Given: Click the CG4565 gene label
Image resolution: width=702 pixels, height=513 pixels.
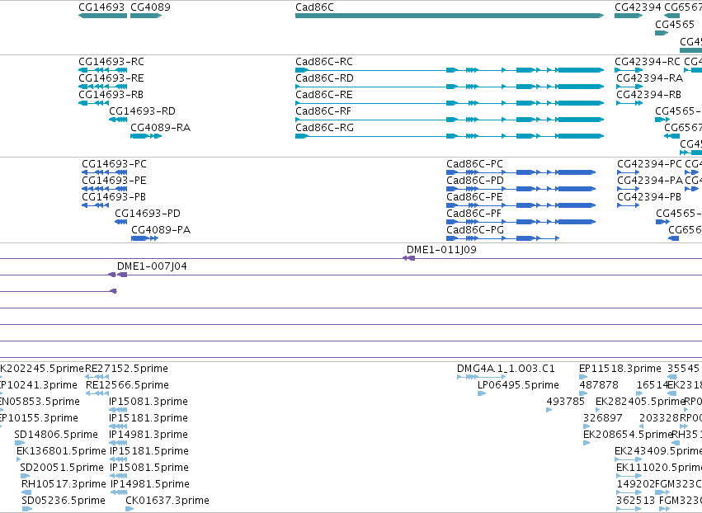Looking at the screenshot, I should [675, 24].
